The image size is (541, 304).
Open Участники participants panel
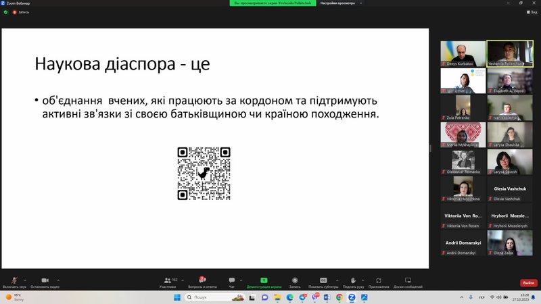(x=168, y=282)
